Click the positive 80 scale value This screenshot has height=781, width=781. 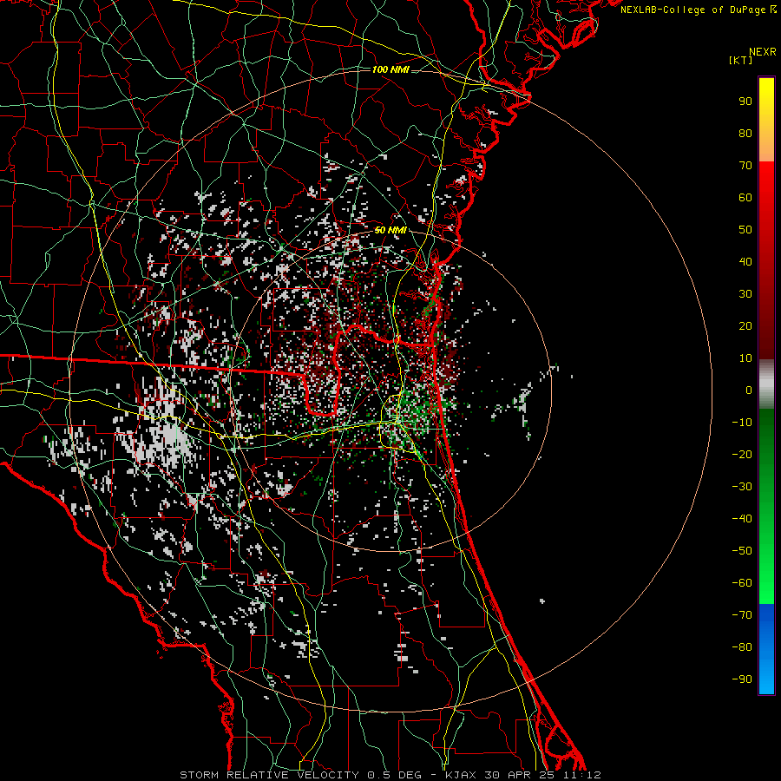click(745, 133)
